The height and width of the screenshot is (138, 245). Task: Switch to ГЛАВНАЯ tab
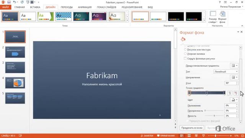tap(20, 7)
